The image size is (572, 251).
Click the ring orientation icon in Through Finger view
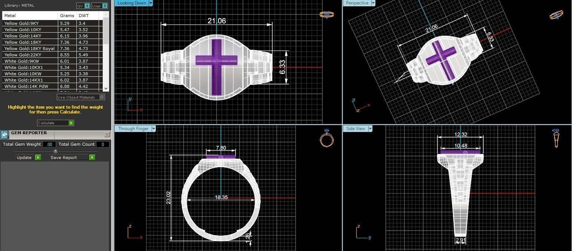coord(327,138)
